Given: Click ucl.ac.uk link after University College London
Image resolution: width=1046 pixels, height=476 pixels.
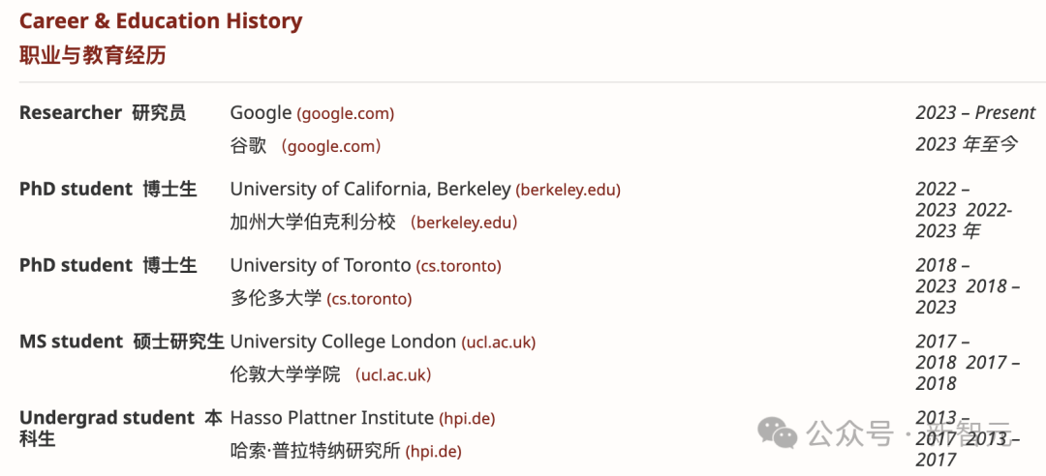Looking at the screenshot, I should pos(499,342).
